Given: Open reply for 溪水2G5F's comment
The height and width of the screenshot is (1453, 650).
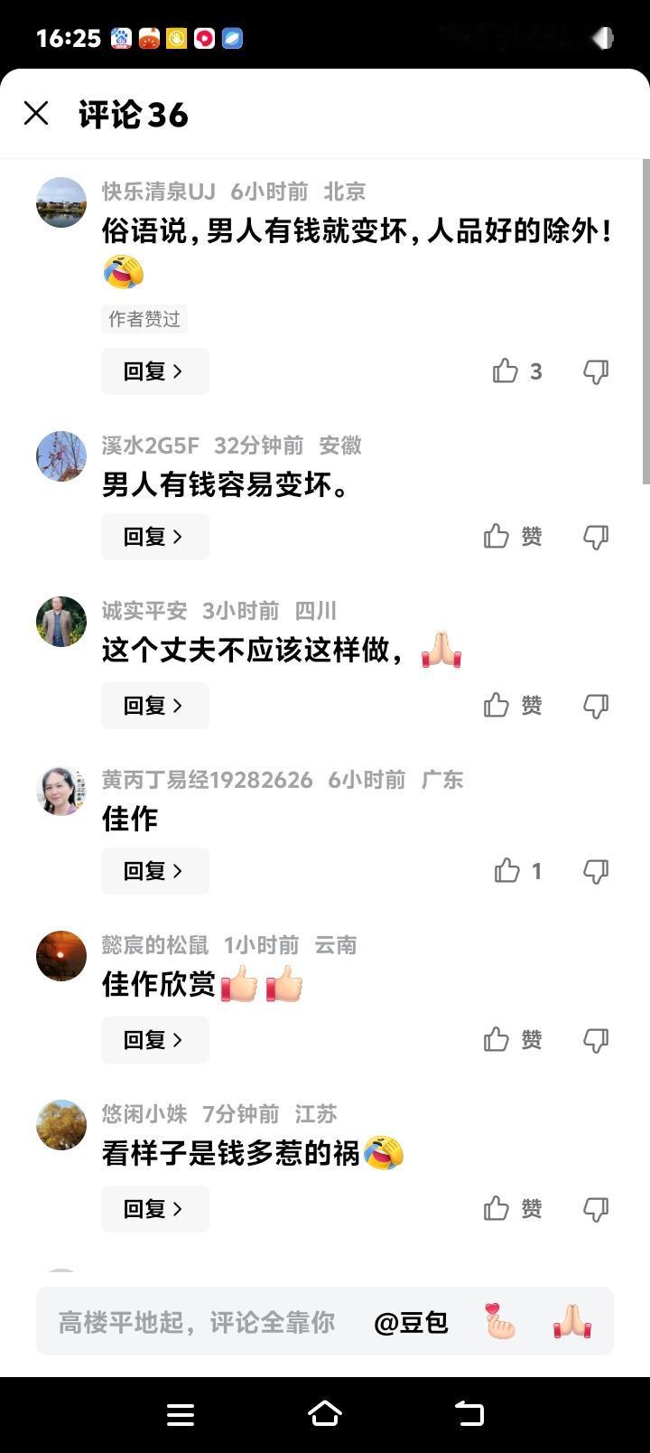Looking at the screenshot, I should tap(154, 537).
